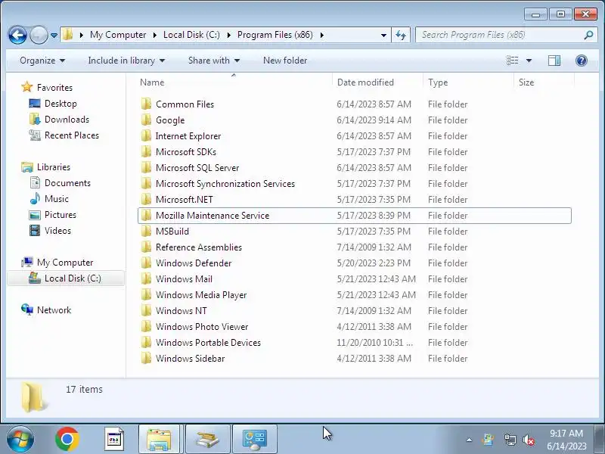This screenshot has width=605, height=454.
Task: Open the Videos library
Action: 57,231
